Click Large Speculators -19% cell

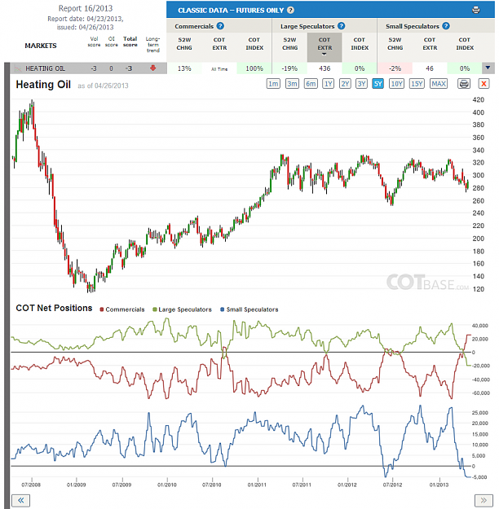point(289,68)
